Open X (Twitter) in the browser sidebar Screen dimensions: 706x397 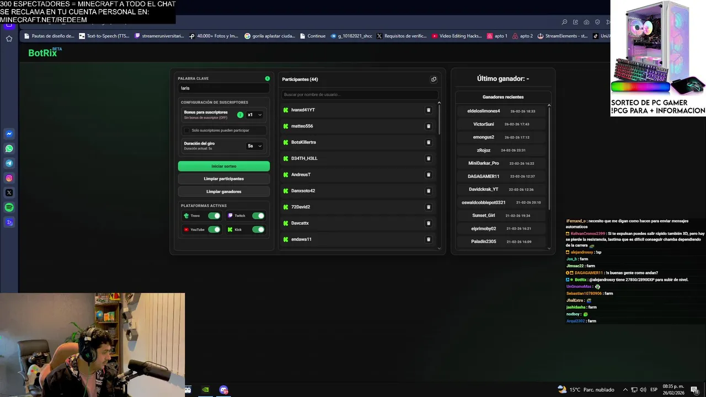pos(9,193)
